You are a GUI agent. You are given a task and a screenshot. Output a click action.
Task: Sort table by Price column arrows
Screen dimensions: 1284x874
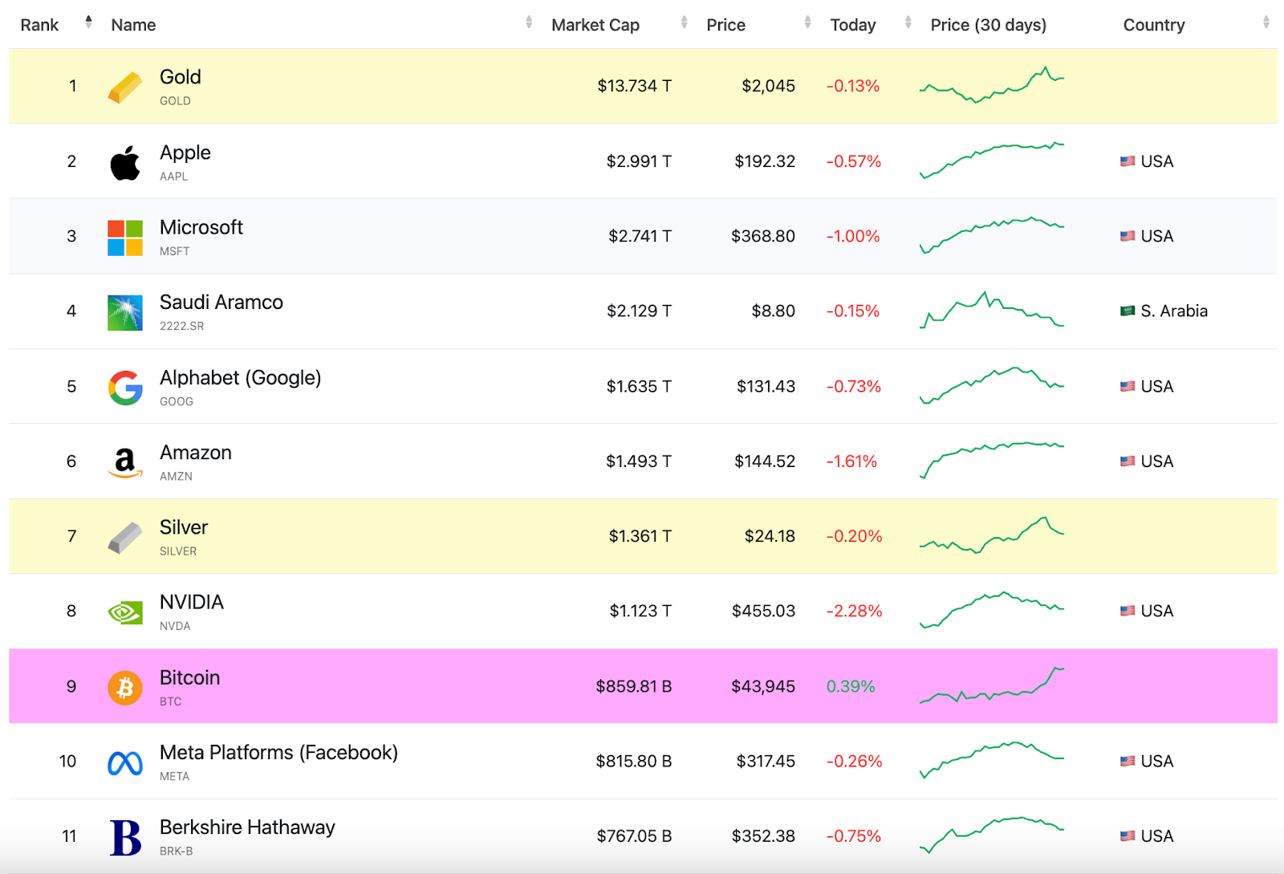pos(807,22)
